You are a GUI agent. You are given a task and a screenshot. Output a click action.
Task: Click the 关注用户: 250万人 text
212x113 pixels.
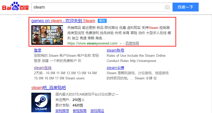pos(70,100)
